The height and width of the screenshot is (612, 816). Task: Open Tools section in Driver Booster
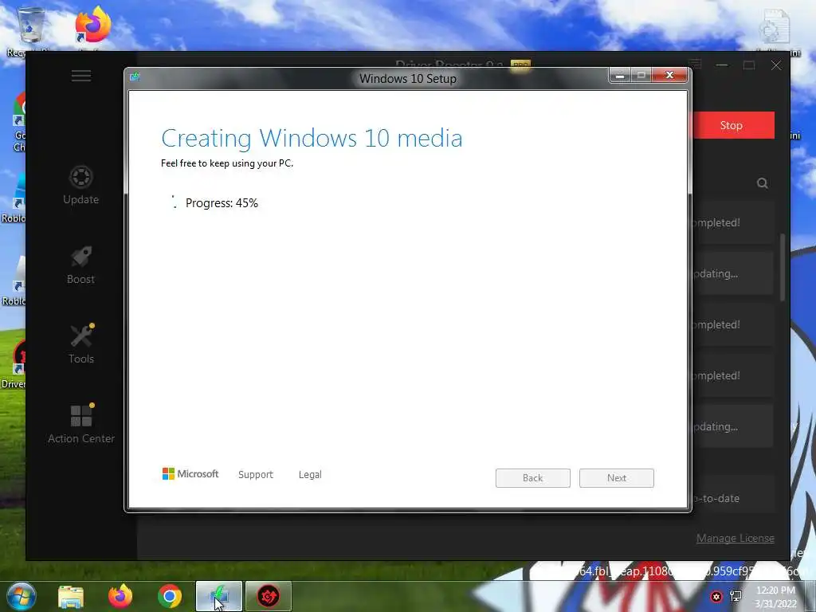click(81, 344)
